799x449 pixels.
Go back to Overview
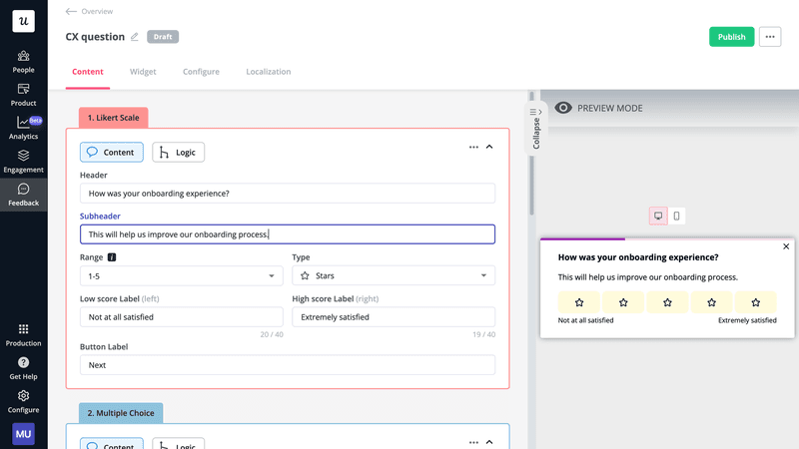pyautogui.click(x=89, y=11)
